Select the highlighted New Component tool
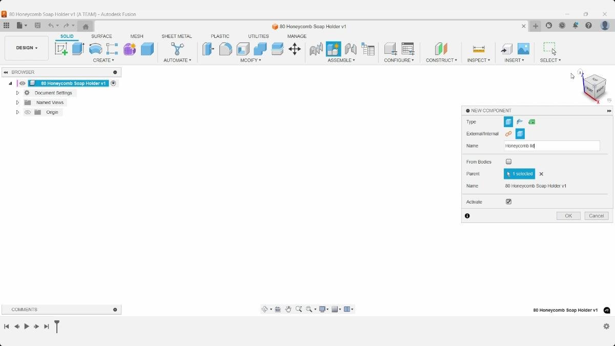This screenshot has height=346, width=615. [x=333, y=49]
